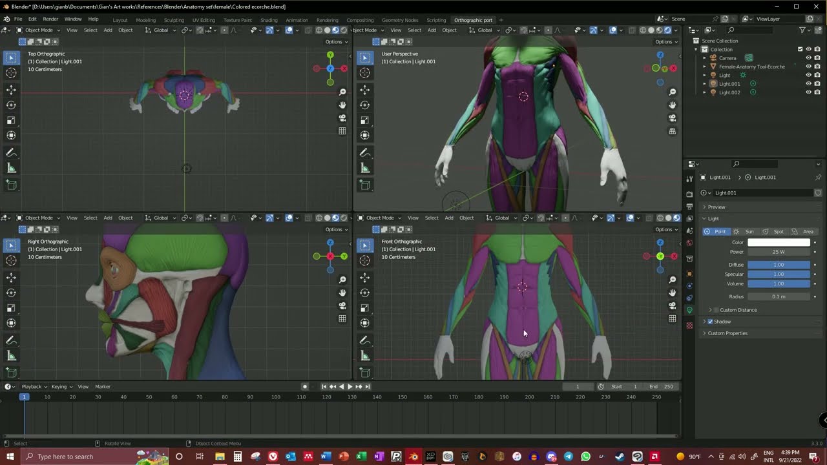
Task: Pin the properties editor context
Action: [818, 178]
